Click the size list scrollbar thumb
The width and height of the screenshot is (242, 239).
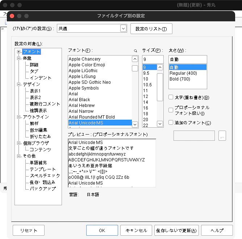[x=160, y=87]
